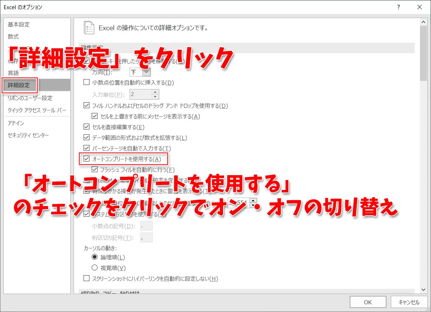
Task: Increase 入力単位 value with up arrow
Action: [155, 92]
